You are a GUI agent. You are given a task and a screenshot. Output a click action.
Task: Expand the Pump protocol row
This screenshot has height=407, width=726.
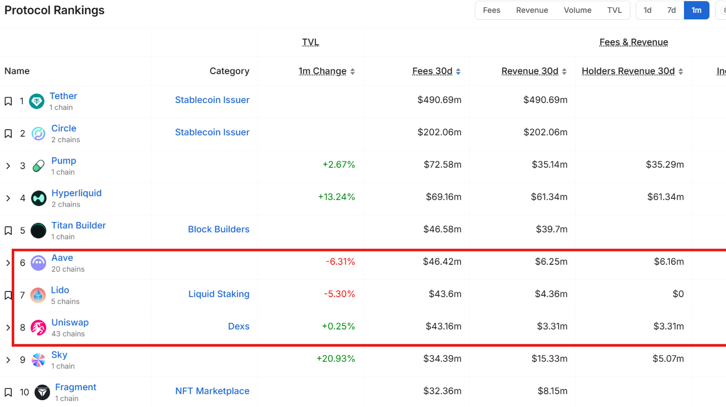pyautogui.click(x=8, y=166)
